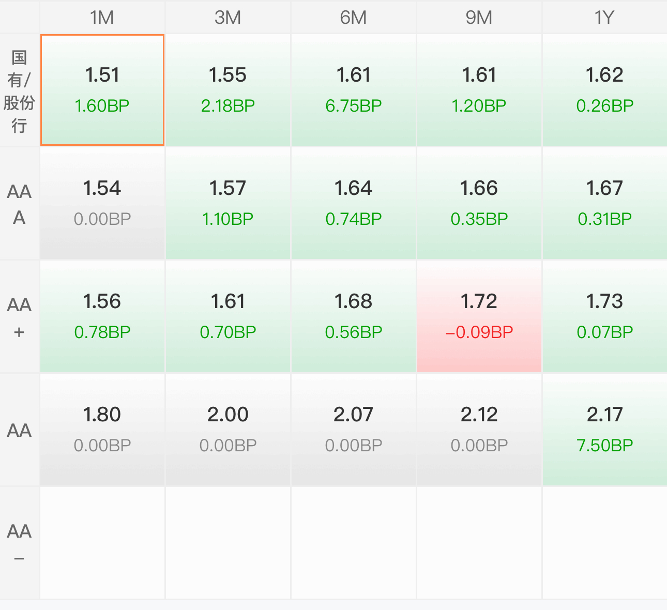Click the 国有/股份行 row label
This screenshot has width=667, height=610.
click(x=20, y=90)
